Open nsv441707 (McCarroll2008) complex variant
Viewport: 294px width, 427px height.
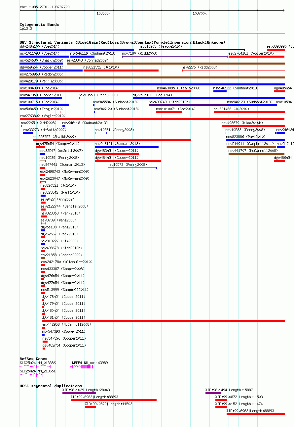coord(253,151)
